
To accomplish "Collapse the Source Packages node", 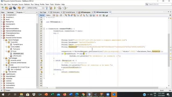I will 4,40.
